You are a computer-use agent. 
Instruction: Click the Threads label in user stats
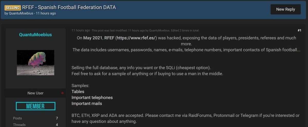[19, 125]
